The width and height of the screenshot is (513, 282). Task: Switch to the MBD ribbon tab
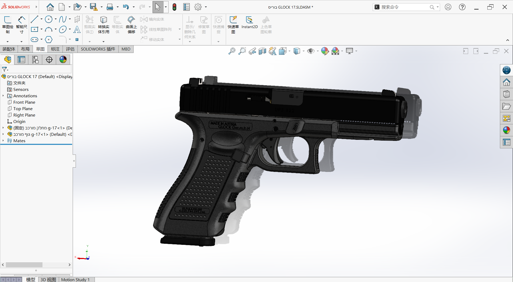126,49
